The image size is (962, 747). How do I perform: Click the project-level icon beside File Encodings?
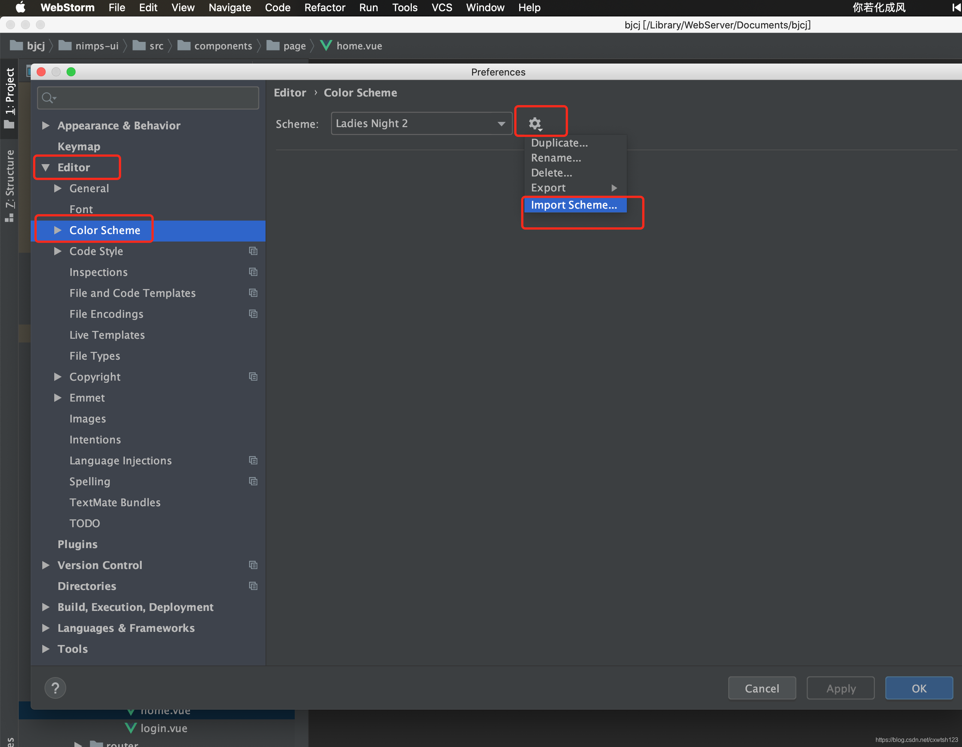(x=253, y=314)
